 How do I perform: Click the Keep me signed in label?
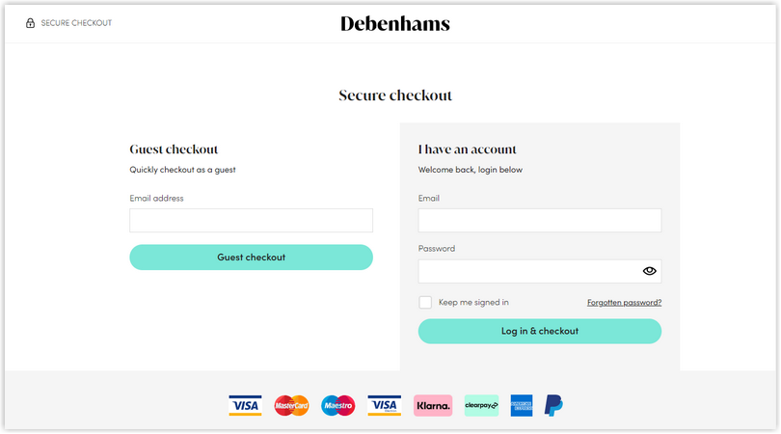473,303
